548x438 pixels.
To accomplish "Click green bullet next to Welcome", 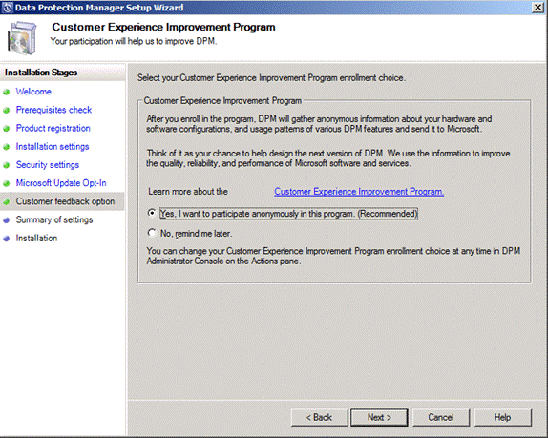I will point(7,93).
